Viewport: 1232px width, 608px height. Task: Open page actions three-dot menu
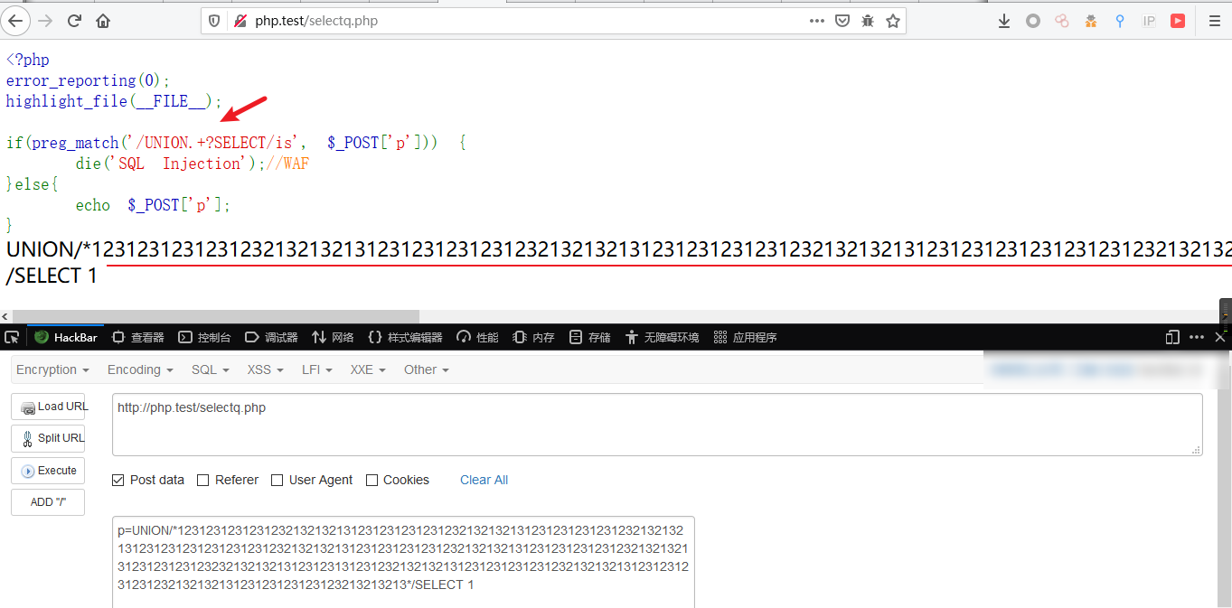[817, 21]
